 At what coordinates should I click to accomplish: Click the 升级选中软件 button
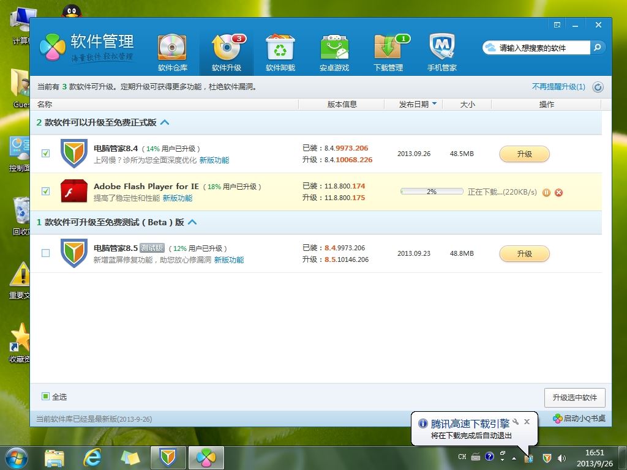[574, 397]
